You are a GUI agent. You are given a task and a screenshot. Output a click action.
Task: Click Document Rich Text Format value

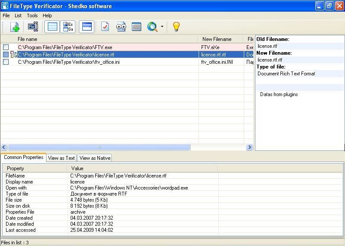tap(286, 74)
